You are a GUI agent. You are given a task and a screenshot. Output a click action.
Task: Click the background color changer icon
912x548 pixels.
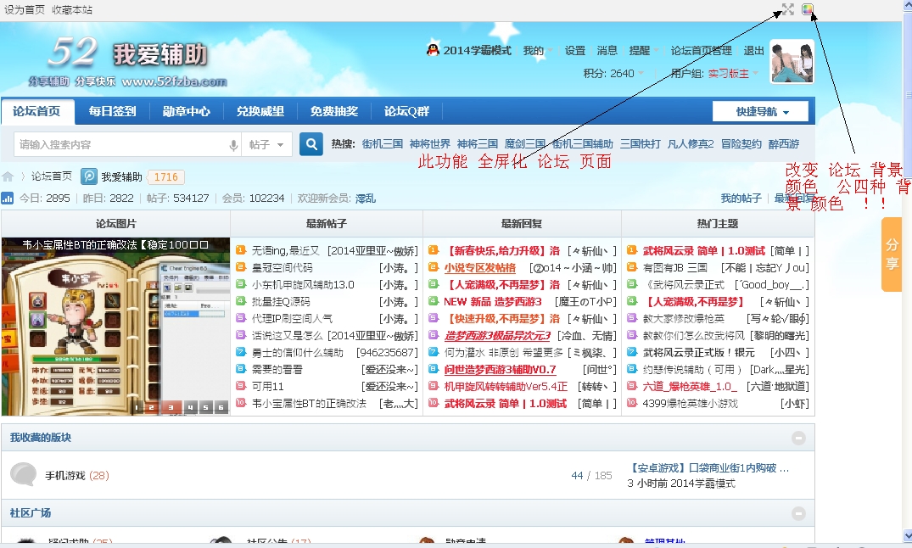(808, 9)
